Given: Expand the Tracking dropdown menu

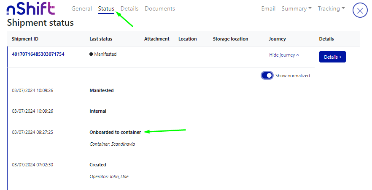Looking at the screenshot, I should 331,8.
